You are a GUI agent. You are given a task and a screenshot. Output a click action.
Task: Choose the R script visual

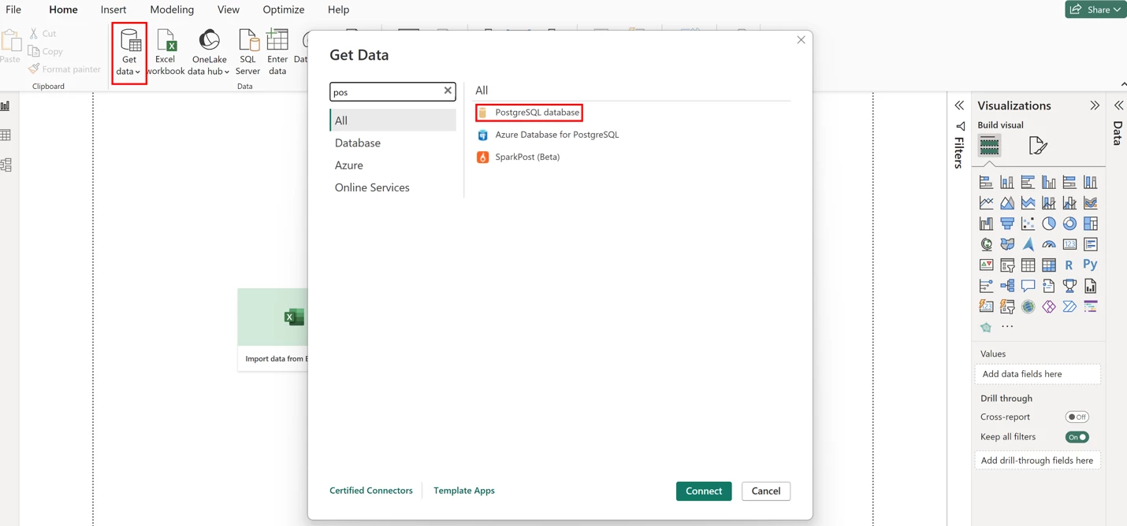pos(1069,265)
